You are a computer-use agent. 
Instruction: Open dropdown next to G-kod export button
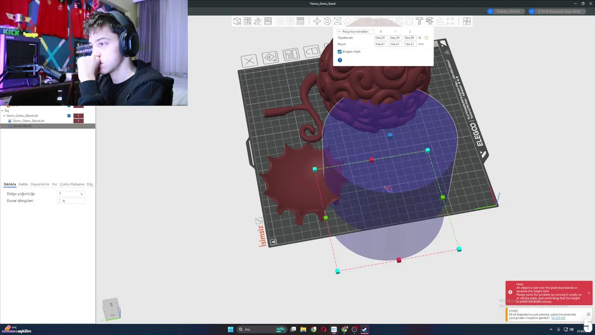tap(531, 11)
